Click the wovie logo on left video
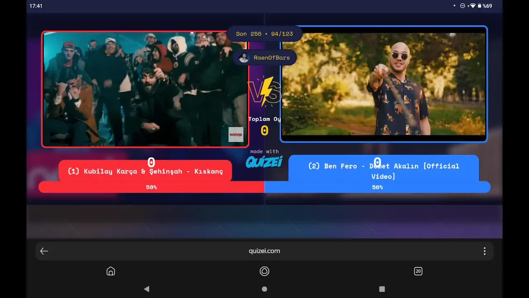529x298 pixels. pos(236,135)
